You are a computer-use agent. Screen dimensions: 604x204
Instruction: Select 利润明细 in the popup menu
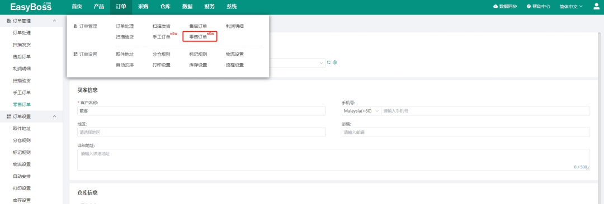[234, 26]
